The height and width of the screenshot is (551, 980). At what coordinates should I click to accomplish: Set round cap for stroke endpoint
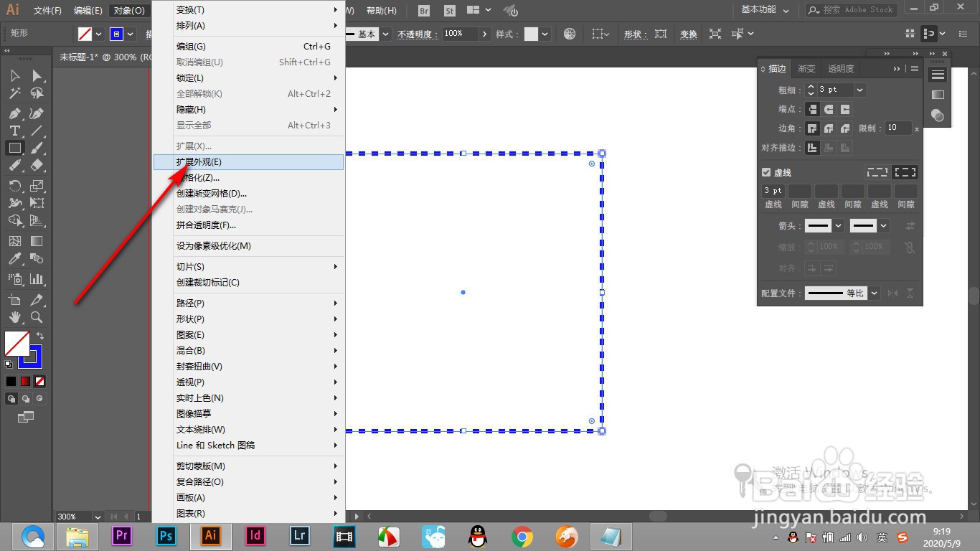click(829, 109)
